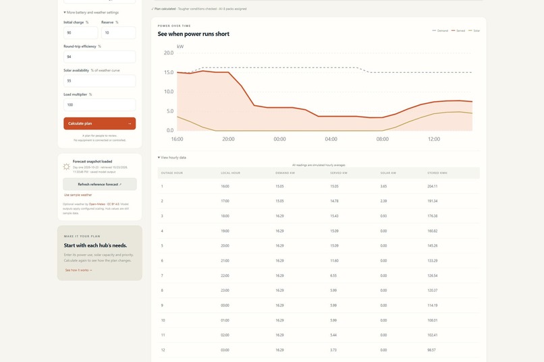Click the Calculate plan button

[x=100, y=123]
